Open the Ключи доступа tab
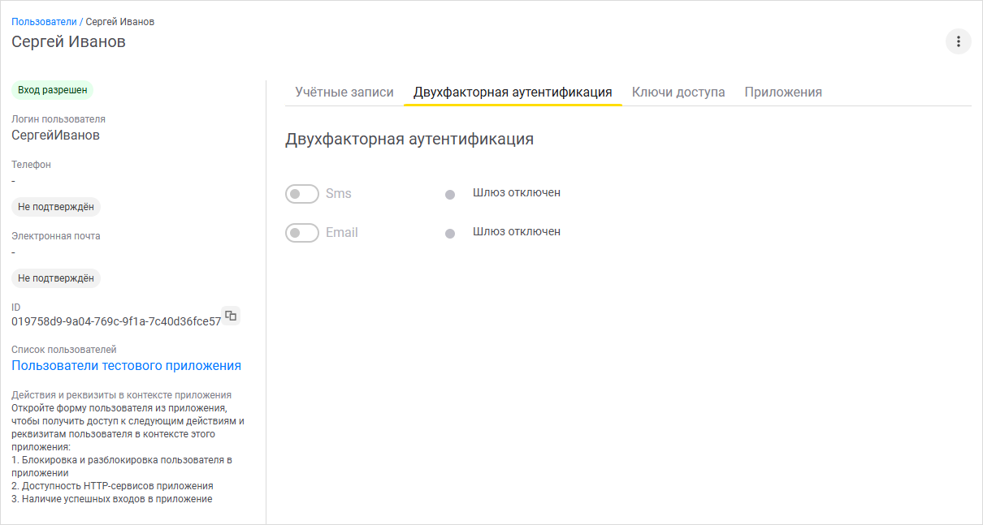This screenshot has height=525, width=983. point(680,92)
